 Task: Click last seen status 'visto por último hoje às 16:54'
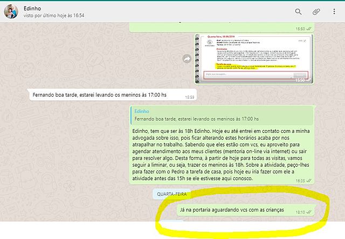coord(54,16)
